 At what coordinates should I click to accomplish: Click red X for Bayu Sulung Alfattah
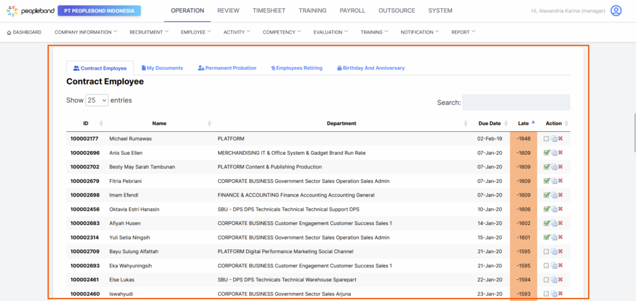tap(560, 251)
